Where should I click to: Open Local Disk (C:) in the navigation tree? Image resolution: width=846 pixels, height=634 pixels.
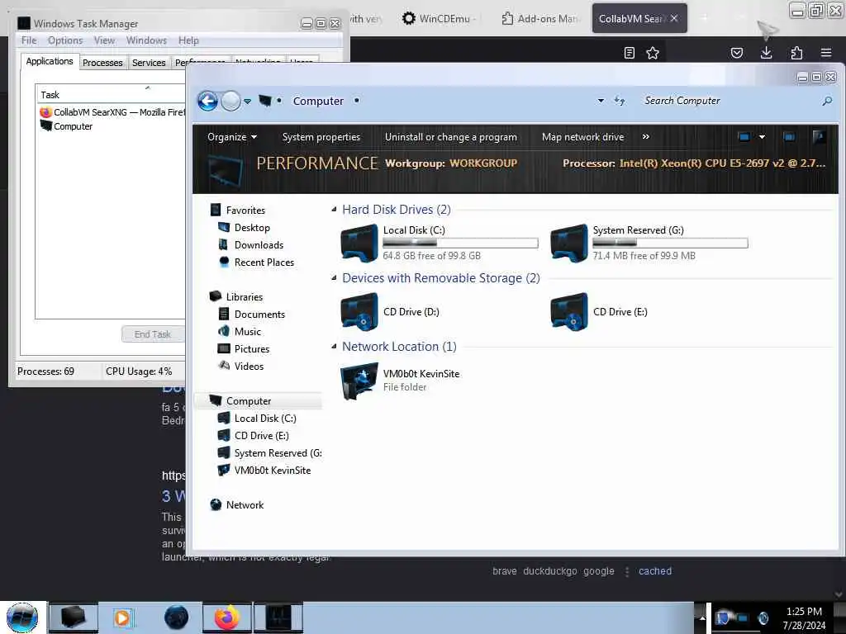[x=265, y=419]
